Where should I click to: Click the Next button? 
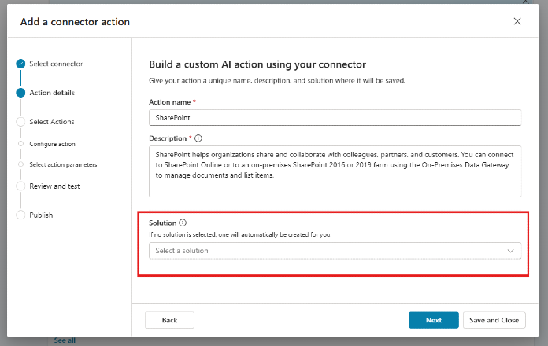point(433,320)
